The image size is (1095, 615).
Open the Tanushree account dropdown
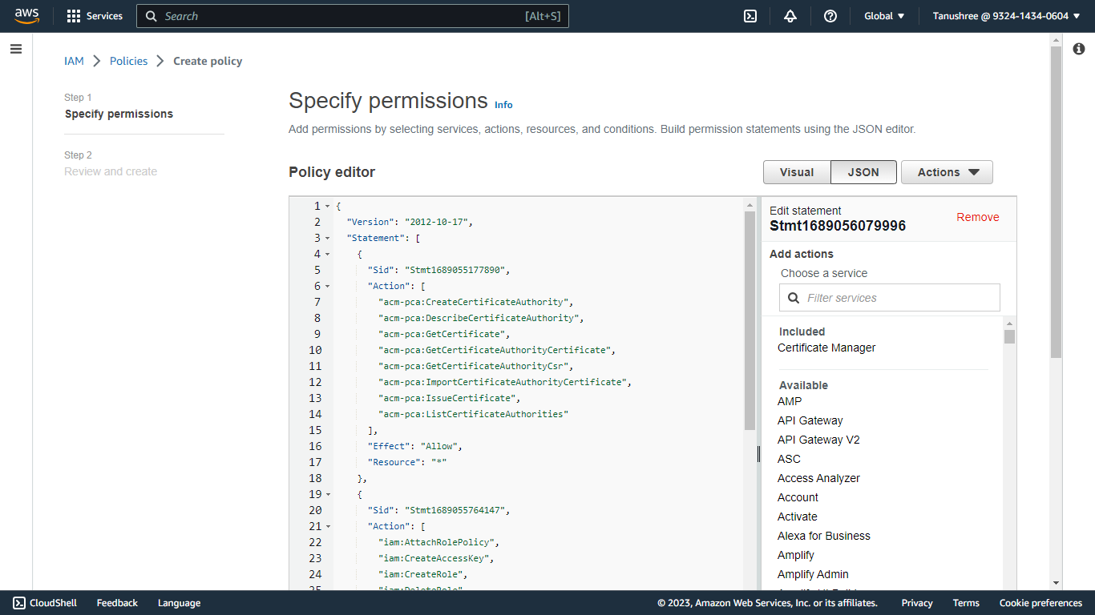coord(1006,16)
